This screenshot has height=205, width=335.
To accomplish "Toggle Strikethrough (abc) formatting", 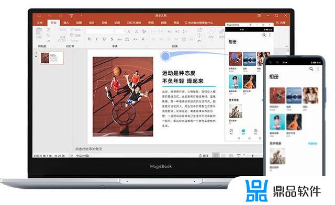I will click(119, 39).
